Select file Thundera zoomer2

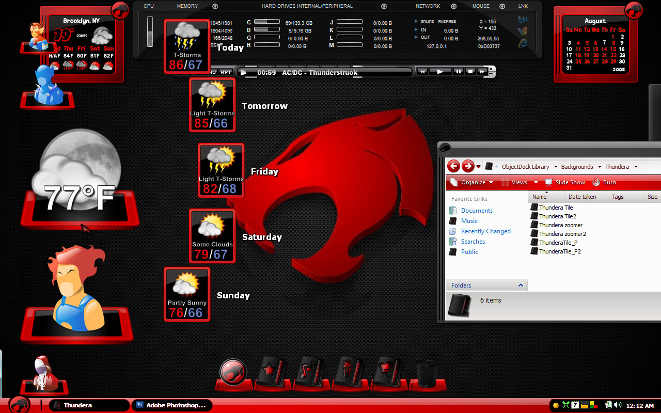point(558,234)
